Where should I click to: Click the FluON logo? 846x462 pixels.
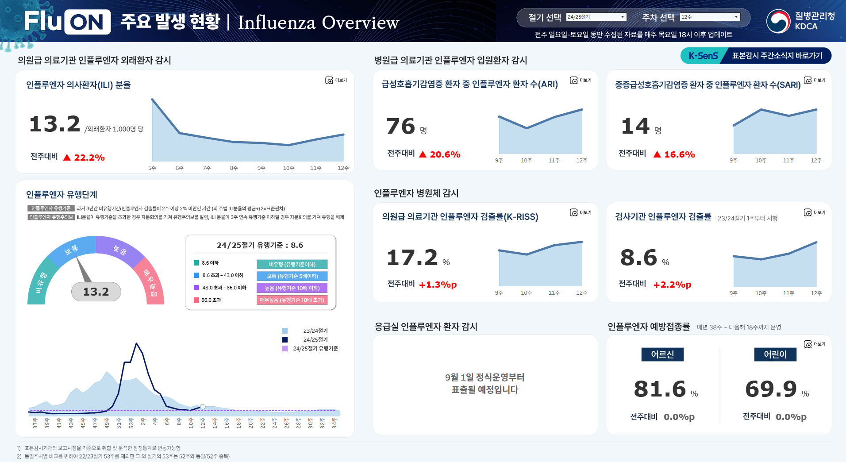[x=67, y=22]
